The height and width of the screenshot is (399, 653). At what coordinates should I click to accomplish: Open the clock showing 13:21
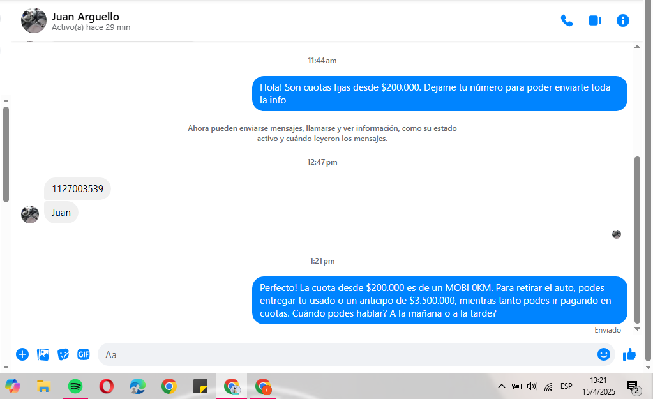tap(599, 386)
